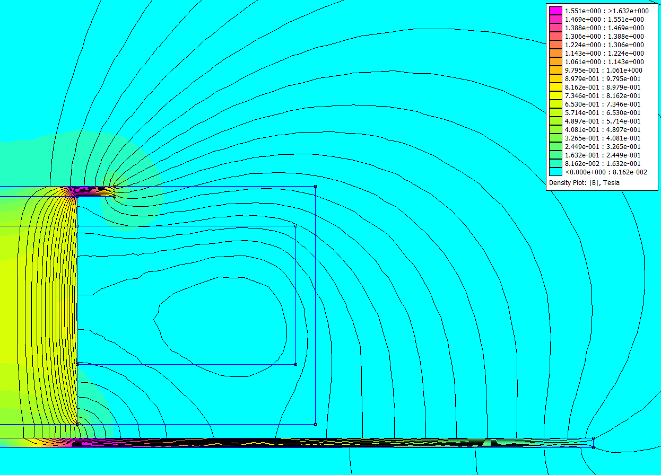This screenshot has height=475, width=661.
Task: Click the 'Density Plot: |B|, Tesla' caption
Action: coord(584,182)
